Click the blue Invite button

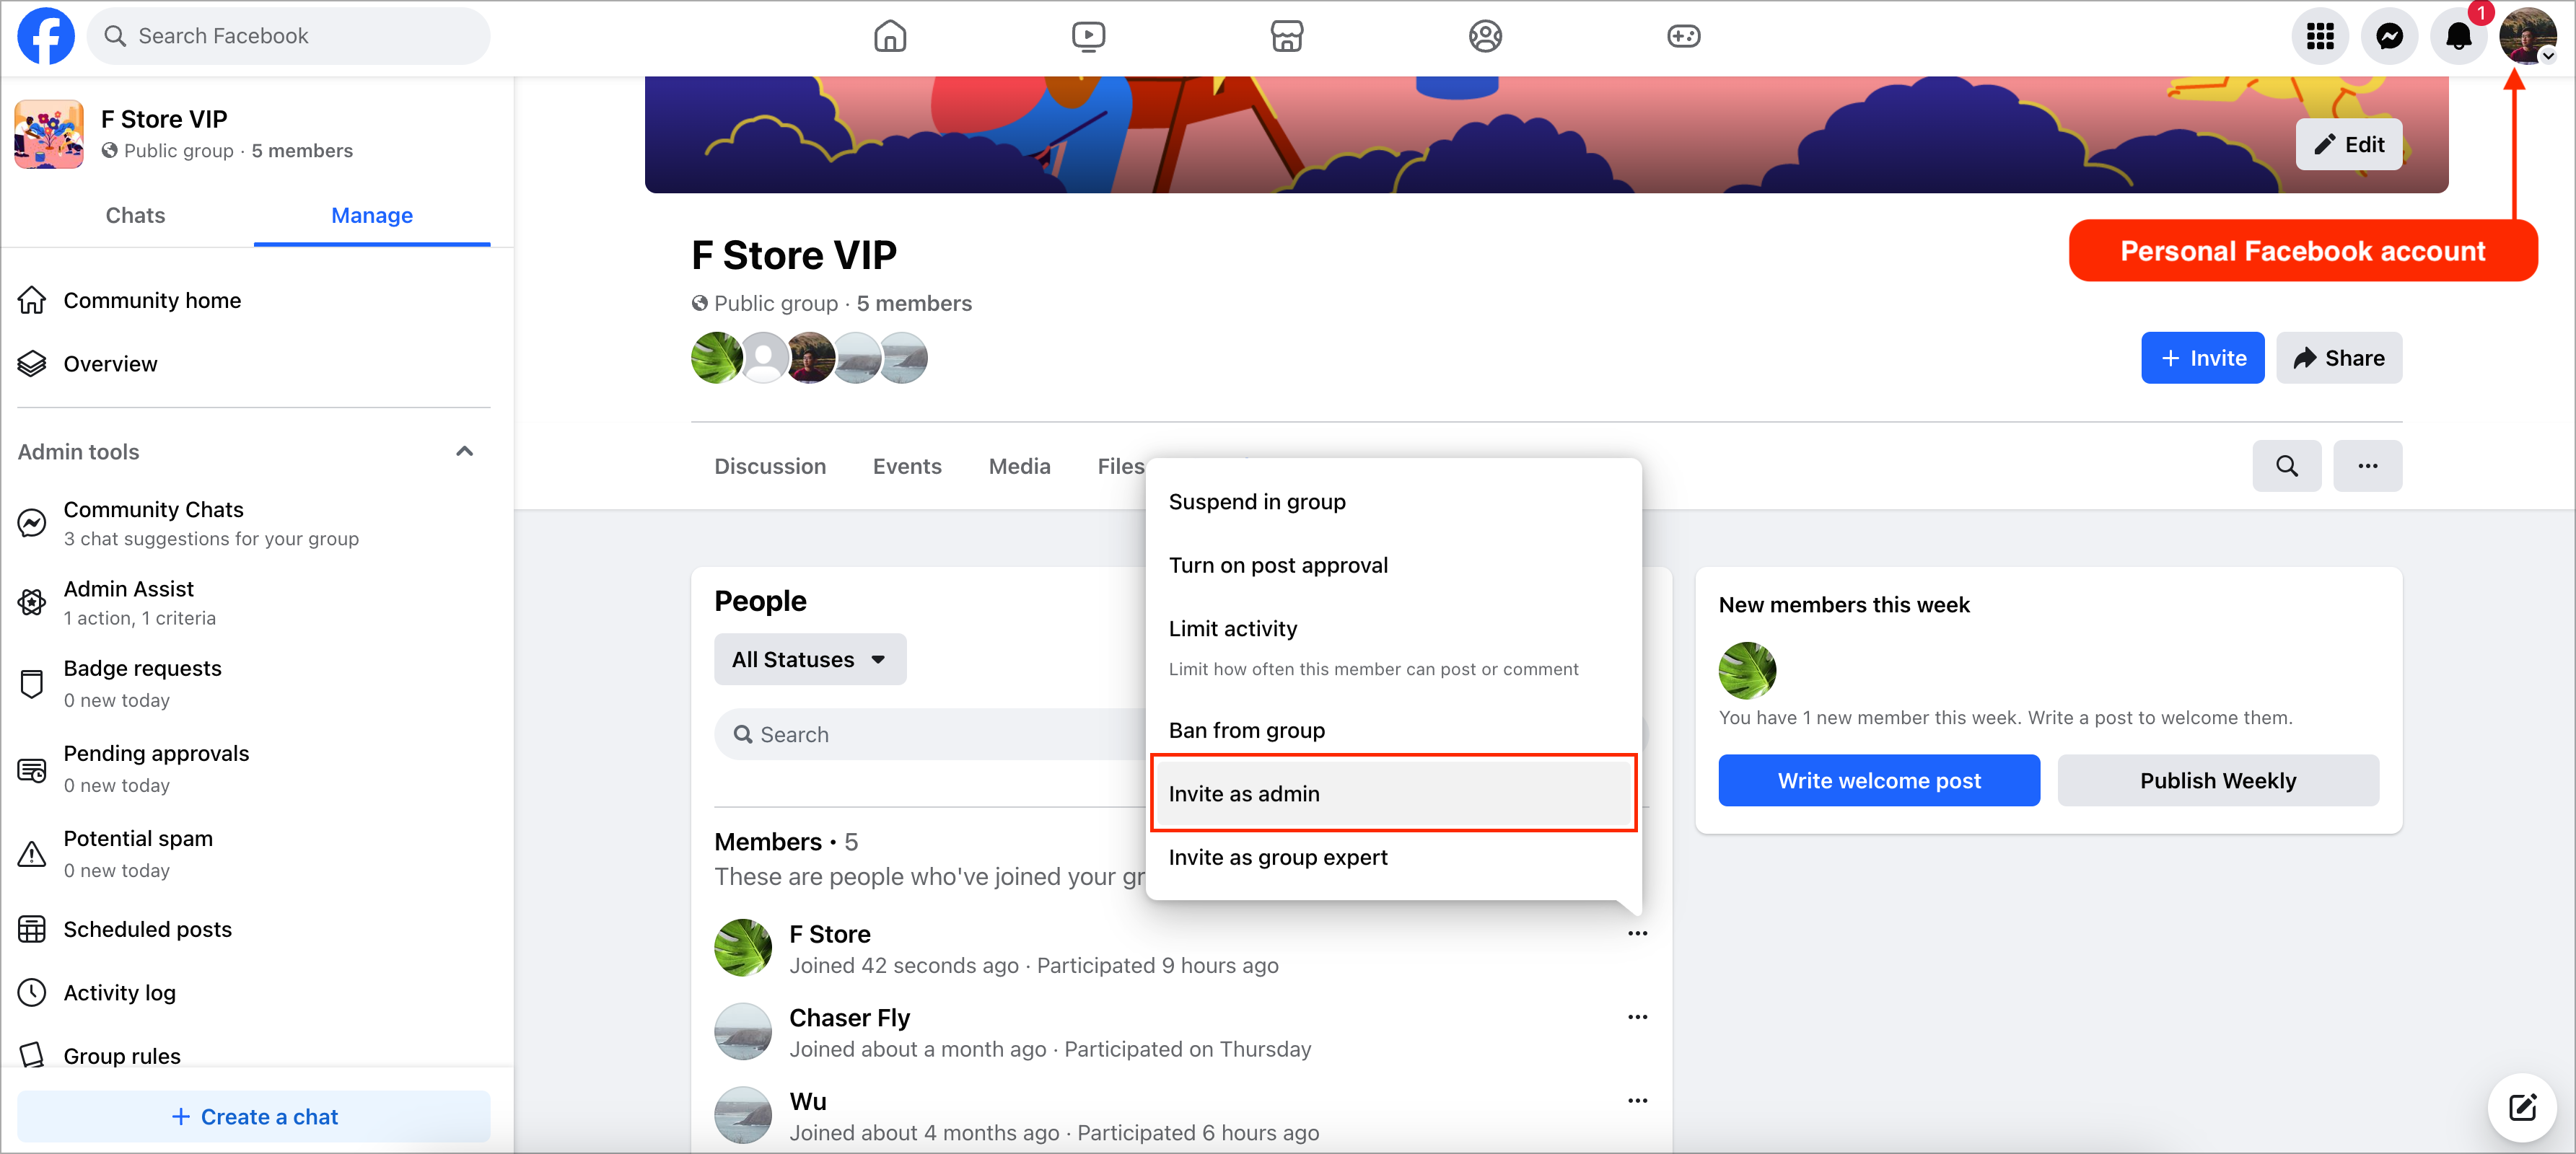[x=2202, y=358]
